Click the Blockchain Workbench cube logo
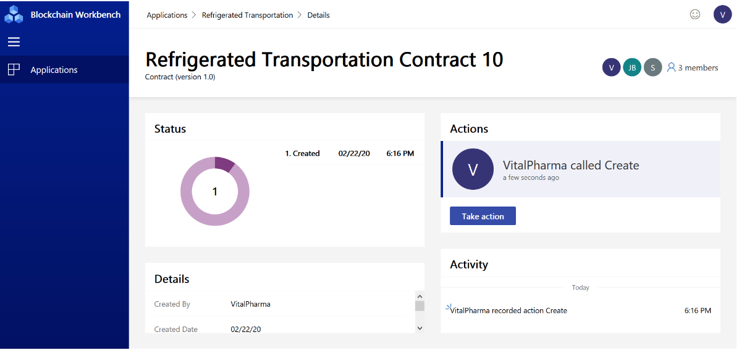739x350 pixels. [x=14, y=14]
